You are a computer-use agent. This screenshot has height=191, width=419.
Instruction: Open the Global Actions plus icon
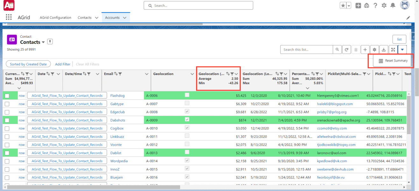point(358,5)
